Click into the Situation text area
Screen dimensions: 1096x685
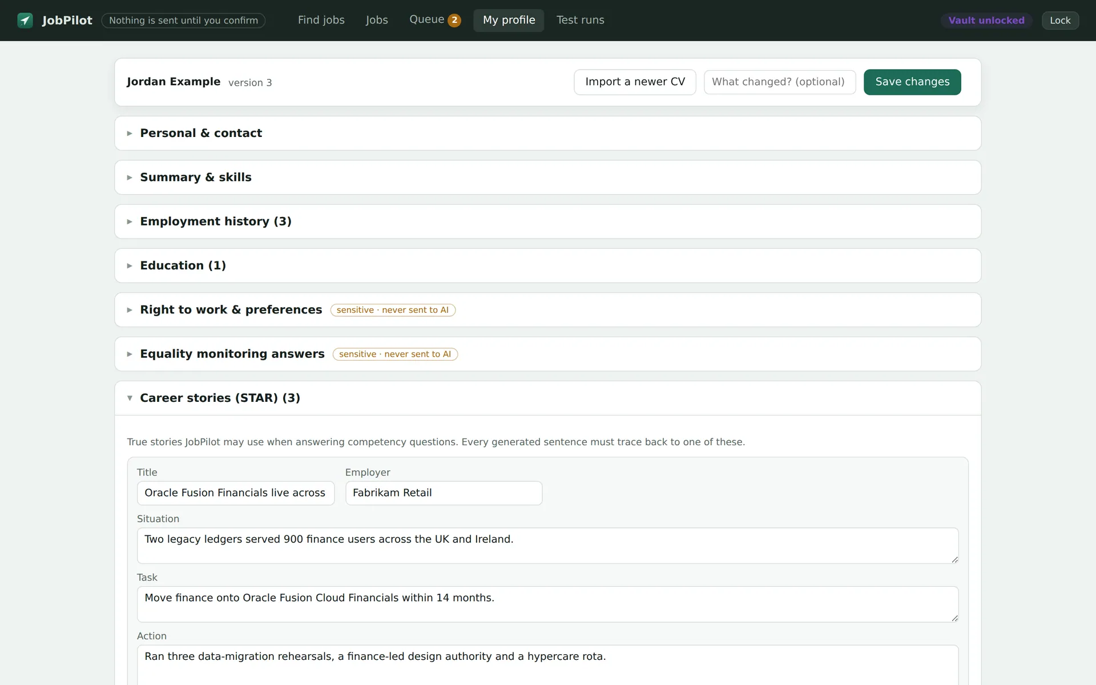point(547,546)
